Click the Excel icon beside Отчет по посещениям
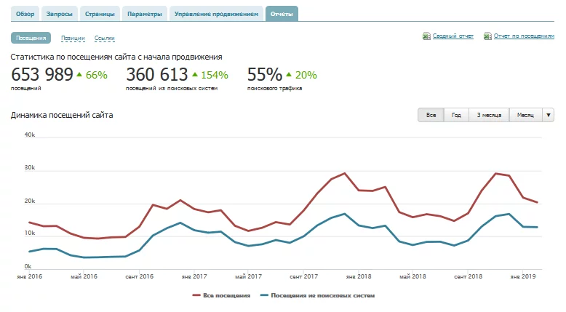Screen dimensions: 566x312 pos(487,36)
